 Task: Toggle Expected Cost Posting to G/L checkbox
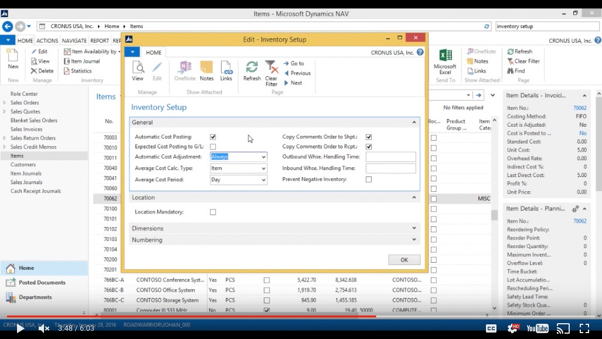tap(213, 147)
